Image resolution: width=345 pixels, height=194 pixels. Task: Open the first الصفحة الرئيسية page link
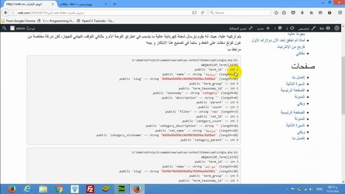(293, 90)
